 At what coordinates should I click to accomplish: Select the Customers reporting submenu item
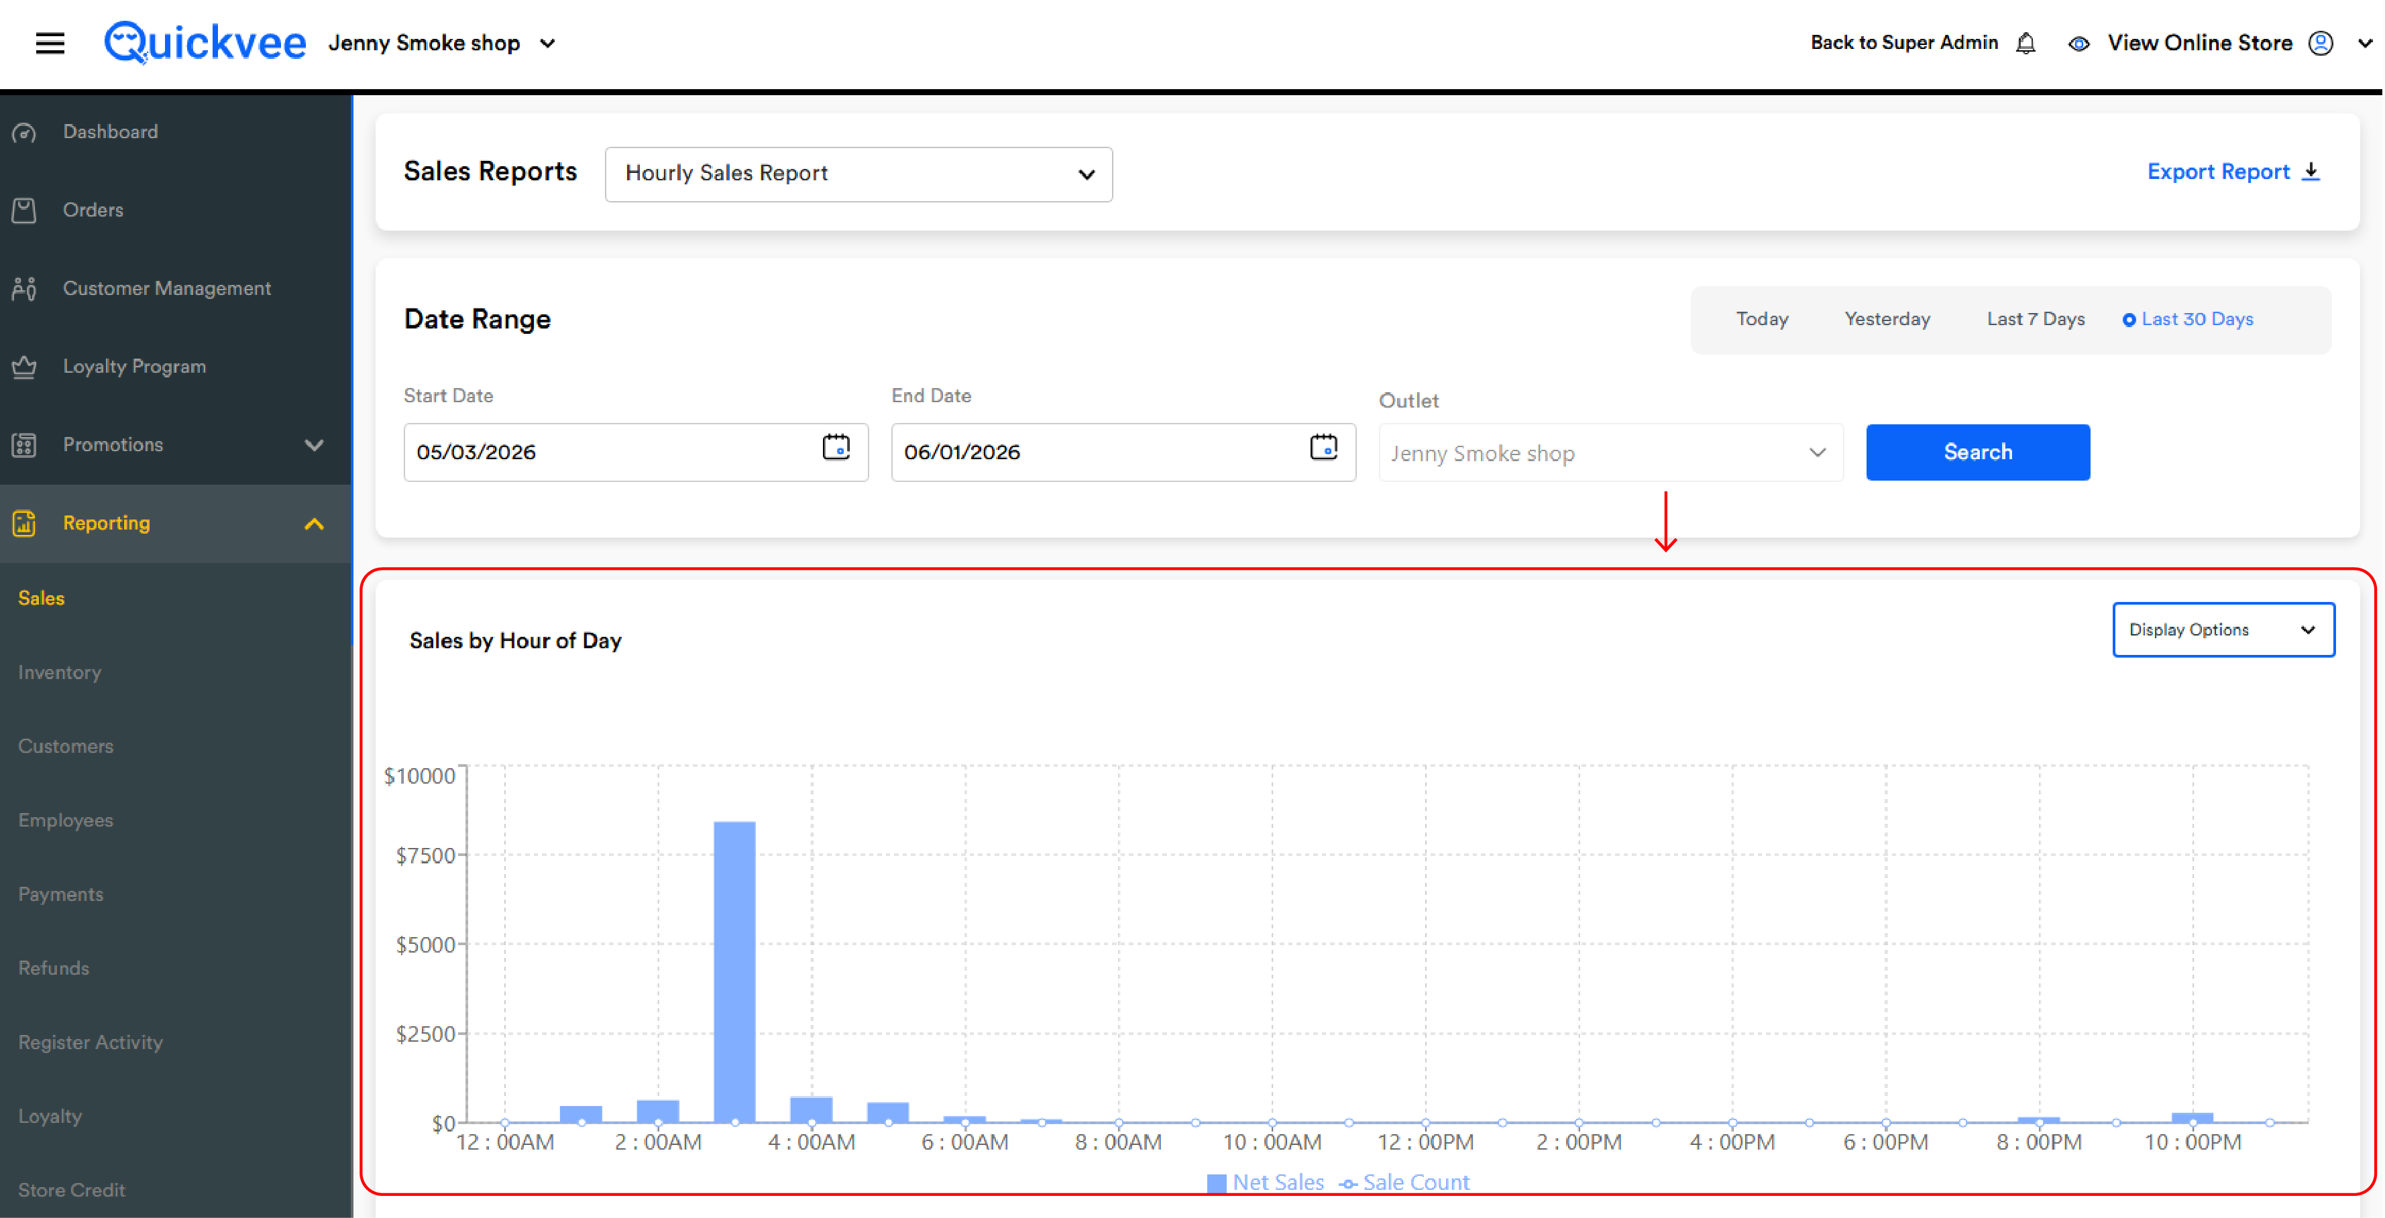coord(66,746)
